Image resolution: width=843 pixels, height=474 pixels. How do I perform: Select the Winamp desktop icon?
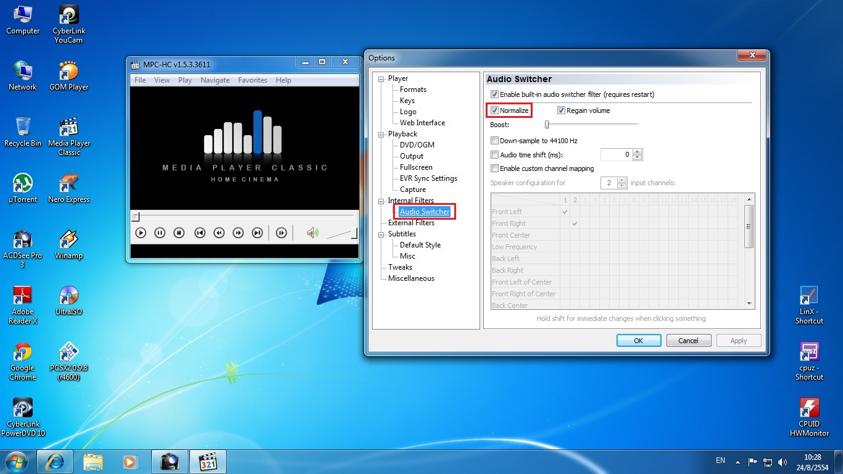69,245
